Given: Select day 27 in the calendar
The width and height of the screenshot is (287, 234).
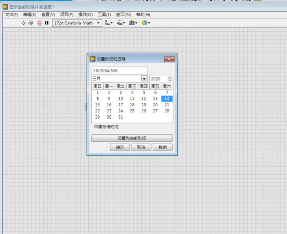Looking at the screenshot, I should [155, 111].
